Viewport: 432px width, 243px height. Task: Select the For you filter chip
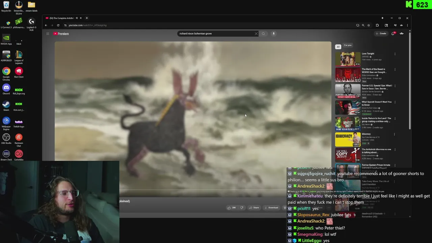348,45
